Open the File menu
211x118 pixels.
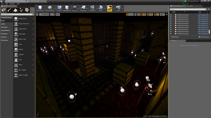(2, 4)
